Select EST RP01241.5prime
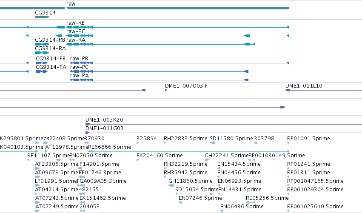Viewport: 362px width, 213px height. (x=308, y=164)
